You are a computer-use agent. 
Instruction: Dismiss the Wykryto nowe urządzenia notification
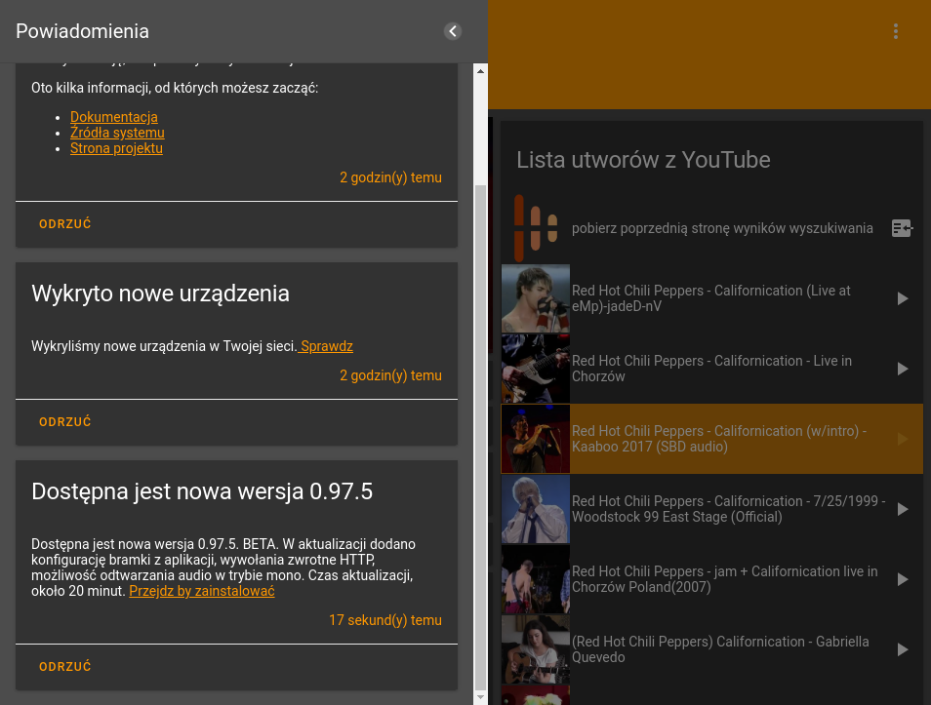click(65, 422)
